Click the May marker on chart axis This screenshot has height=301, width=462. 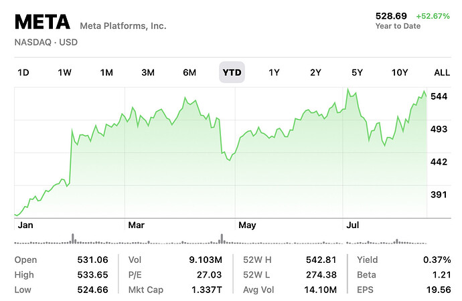[x=248, y=225]
